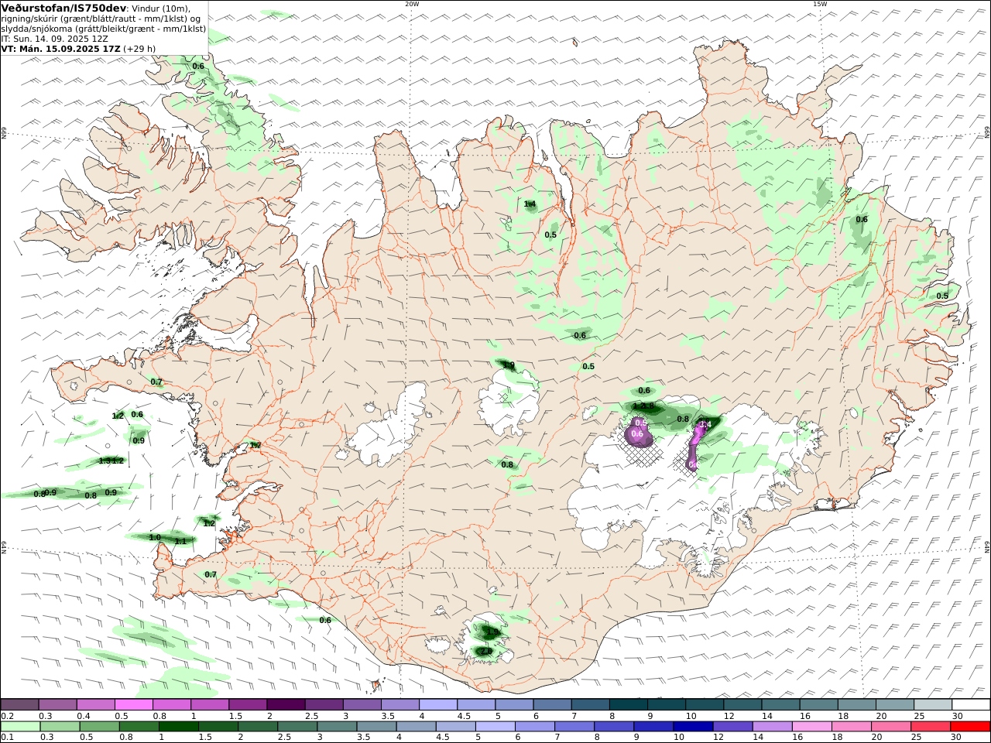Pick pale grey upper swatch between 25 and 30
This screenshot has height=743, width=991.
click(932, 705)
